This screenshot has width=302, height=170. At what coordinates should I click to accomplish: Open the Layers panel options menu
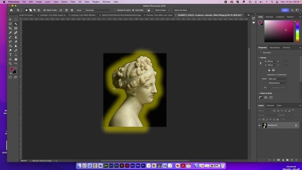click(x=300, y=106)
